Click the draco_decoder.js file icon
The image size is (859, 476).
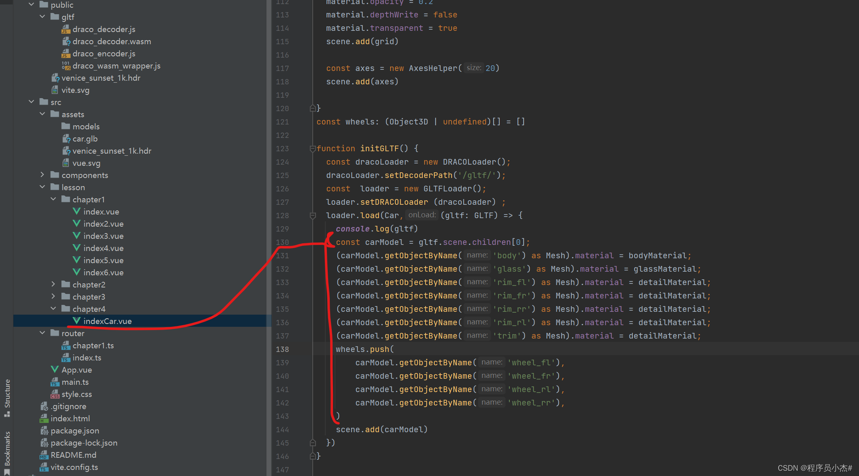click(x=66, y=29)
